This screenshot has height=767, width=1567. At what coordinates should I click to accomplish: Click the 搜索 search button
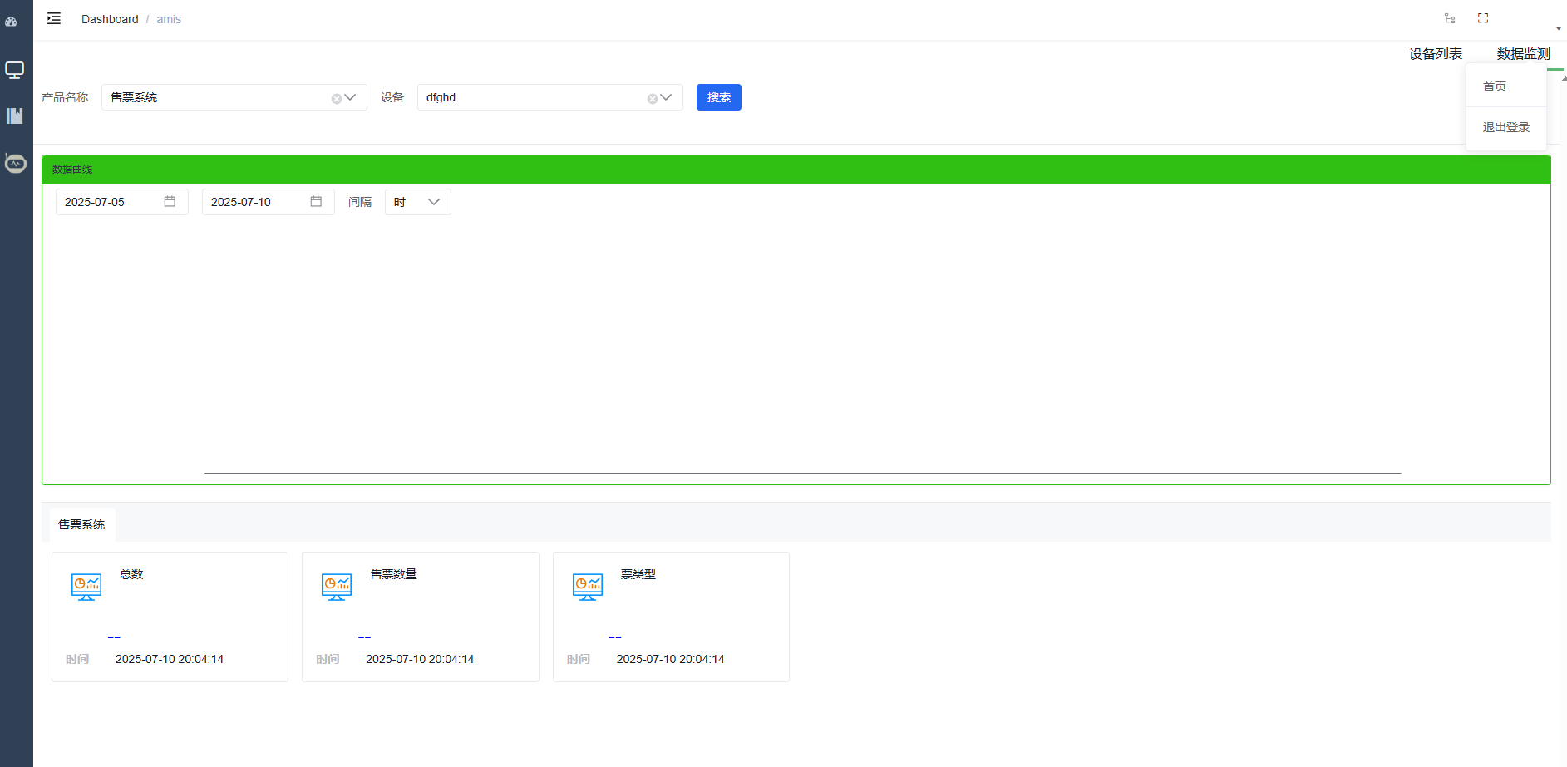719,97
